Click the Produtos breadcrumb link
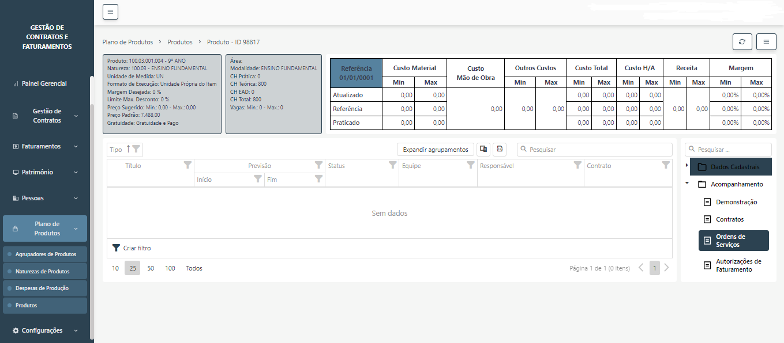 pos(180,42)
